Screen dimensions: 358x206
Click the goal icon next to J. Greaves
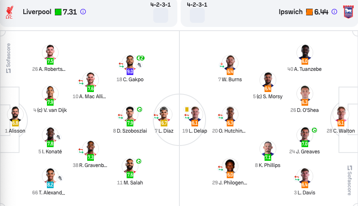[314, 130]
